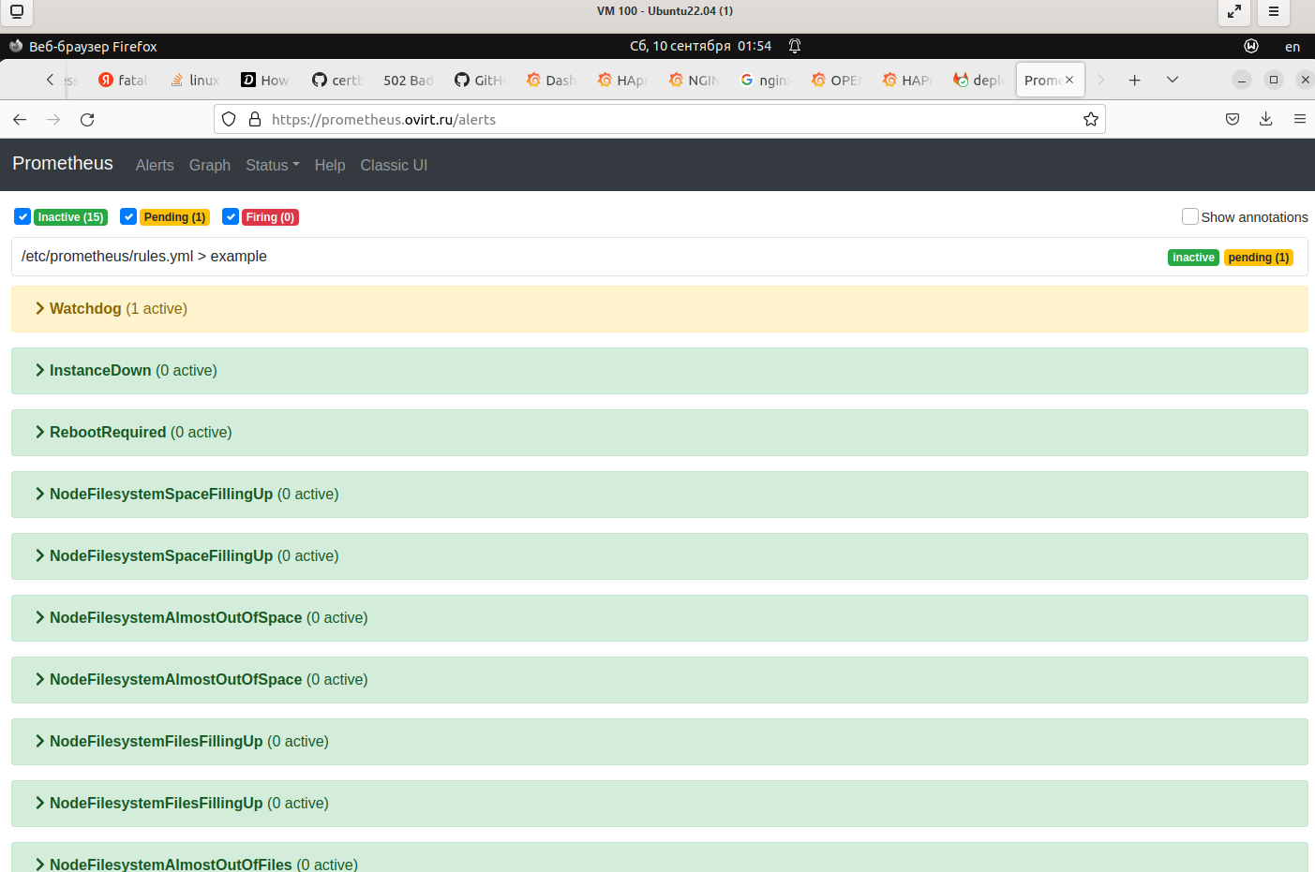Image resolution: width=1315 pixels, height=872 pixels.
Task: Switch to the Dash Grafana browser tab
Action: pyautogui.click(x=551, y=81)
